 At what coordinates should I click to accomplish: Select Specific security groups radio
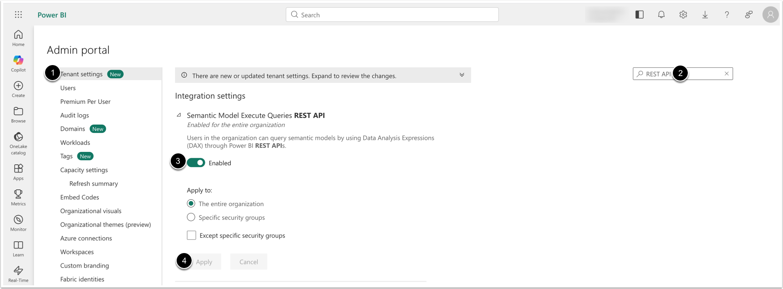click(x=191, y=217)
